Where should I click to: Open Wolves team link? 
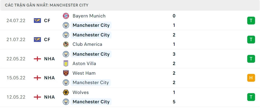81,92
